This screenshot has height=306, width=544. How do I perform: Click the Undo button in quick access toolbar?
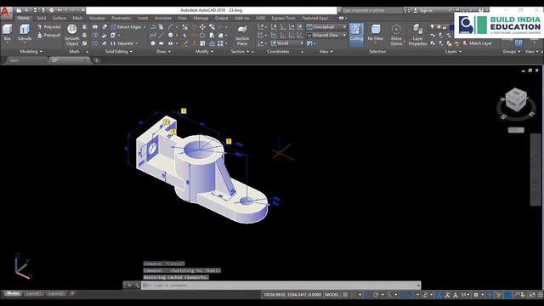[59, 10]
